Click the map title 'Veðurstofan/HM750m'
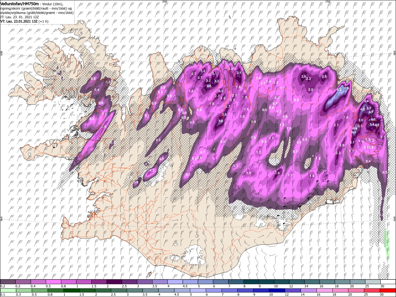This screenshot has height=297, width=396. (19, 3)
